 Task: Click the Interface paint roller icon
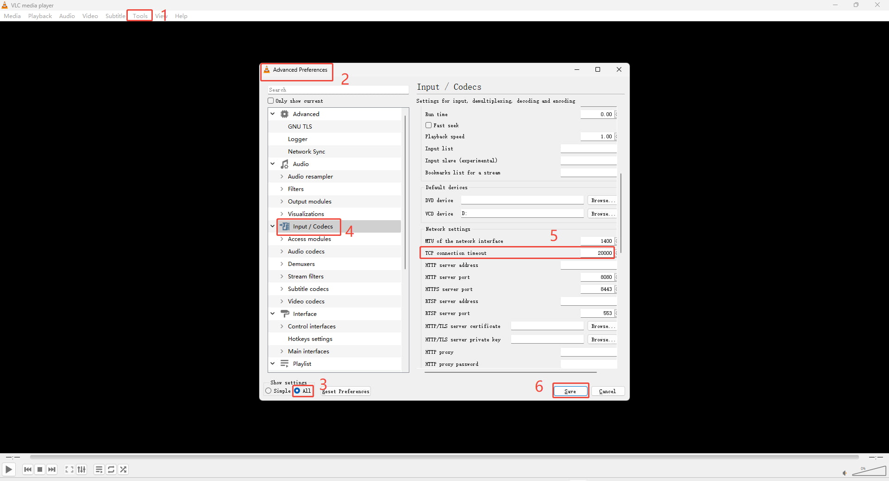pos(285,314)
